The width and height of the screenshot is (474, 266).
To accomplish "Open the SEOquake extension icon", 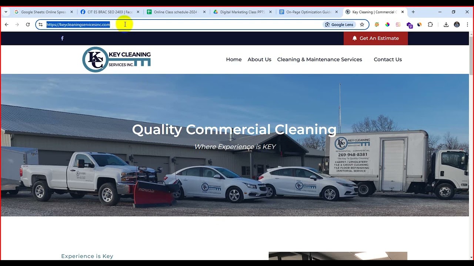I will (377, 25).
